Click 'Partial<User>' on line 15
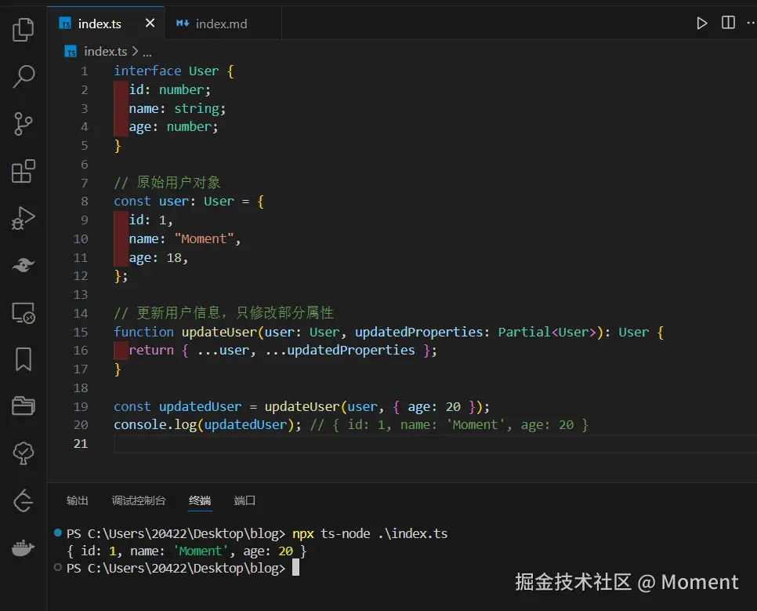Image resolution: width=757 pixels, height=611 pixels. pos(547,332)
